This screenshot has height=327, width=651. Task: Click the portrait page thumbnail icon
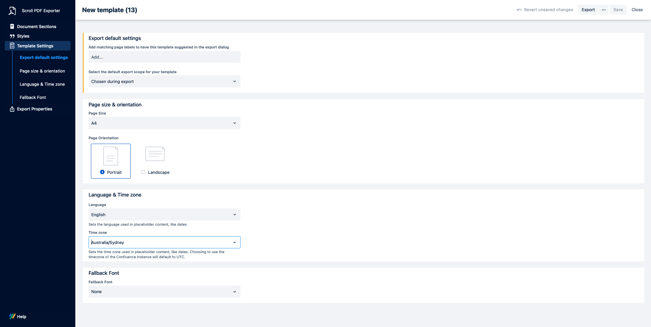(x=111, y=156)
